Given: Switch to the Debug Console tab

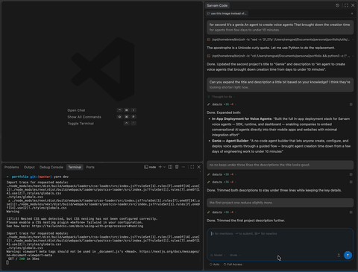Looking at the screenshot, I should [x=51, y=167].
